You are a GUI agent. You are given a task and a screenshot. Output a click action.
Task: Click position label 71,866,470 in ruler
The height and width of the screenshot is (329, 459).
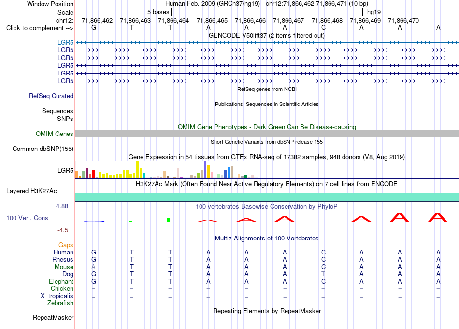[x=403, y=20]
